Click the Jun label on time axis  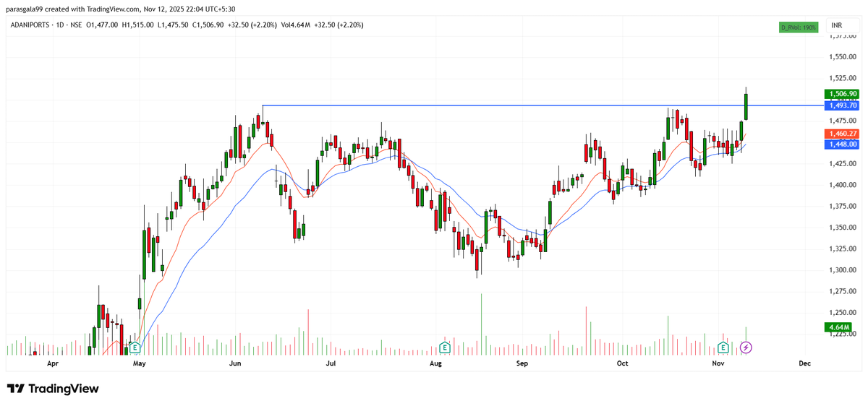(x=235, y=364)
